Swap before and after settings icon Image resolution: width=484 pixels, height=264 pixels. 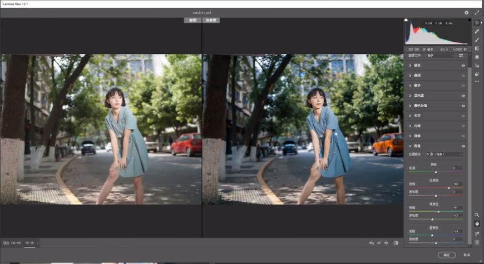click(379, 243)
